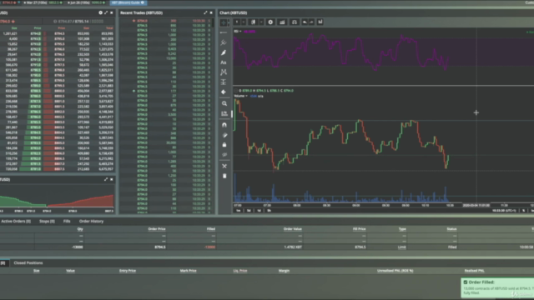Click the Limit order type cell

pyautogui.click(x=402, y=247)
